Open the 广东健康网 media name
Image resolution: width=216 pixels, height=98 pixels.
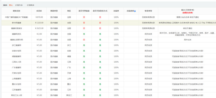tap(16, 67)
